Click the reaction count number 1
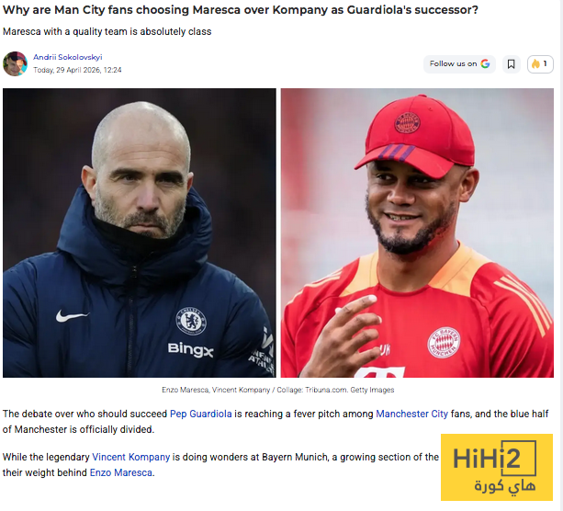 [x=545, y=63]
